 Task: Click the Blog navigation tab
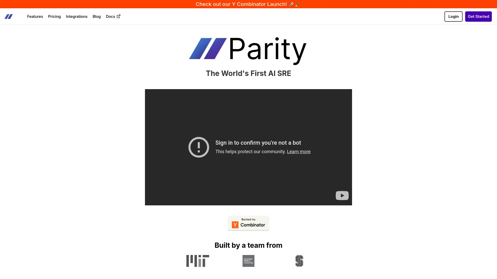click(97, 16)
